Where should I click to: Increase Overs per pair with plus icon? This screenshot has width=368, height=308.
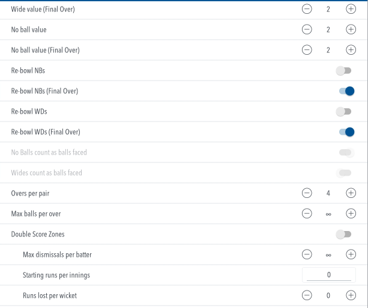point(351,193)
